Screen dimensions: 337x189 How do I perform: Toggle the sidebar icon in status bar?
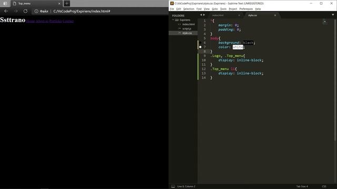tap(173, 186)
